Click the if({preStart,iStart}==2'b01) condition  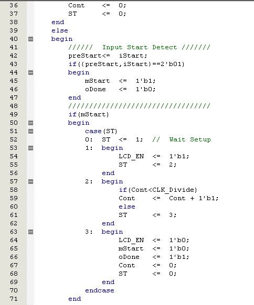click(x=126, y=64)
